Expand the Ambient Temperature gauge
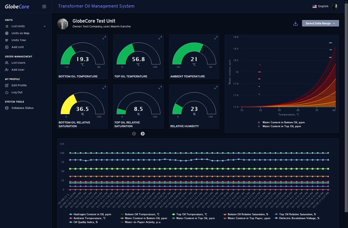 [216, 38]
